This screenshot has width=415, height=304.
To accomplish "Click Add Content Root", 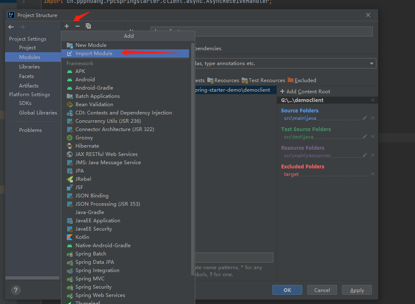I will point(305,92).
